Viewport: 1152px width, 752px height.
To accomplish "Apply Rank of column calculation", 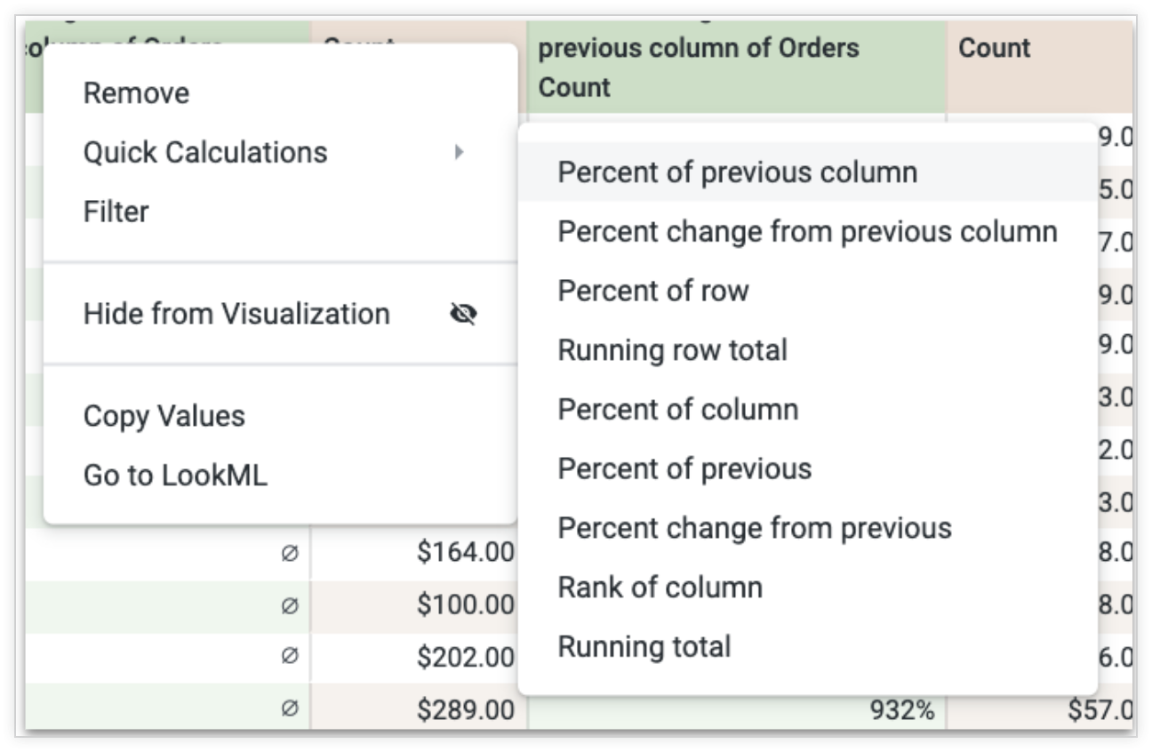I will [x=660, y=588].
